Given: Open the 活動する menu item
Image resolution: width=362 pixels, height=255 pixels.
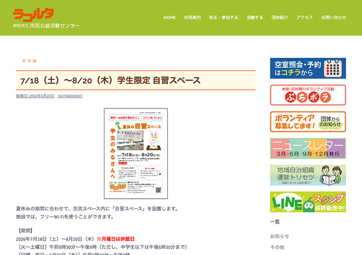Looking at the screenshot, I should click(x=254, y=18).
